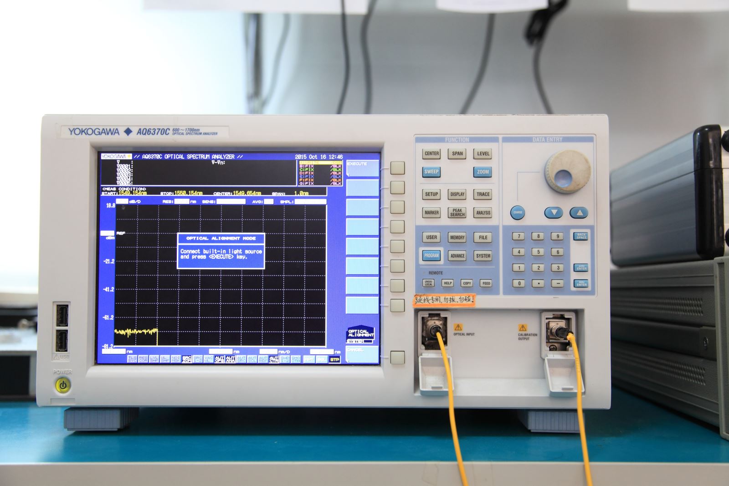Open the MARKER function key
The image size is (729, 486).
pyautogui.click(x=431, y=213)
